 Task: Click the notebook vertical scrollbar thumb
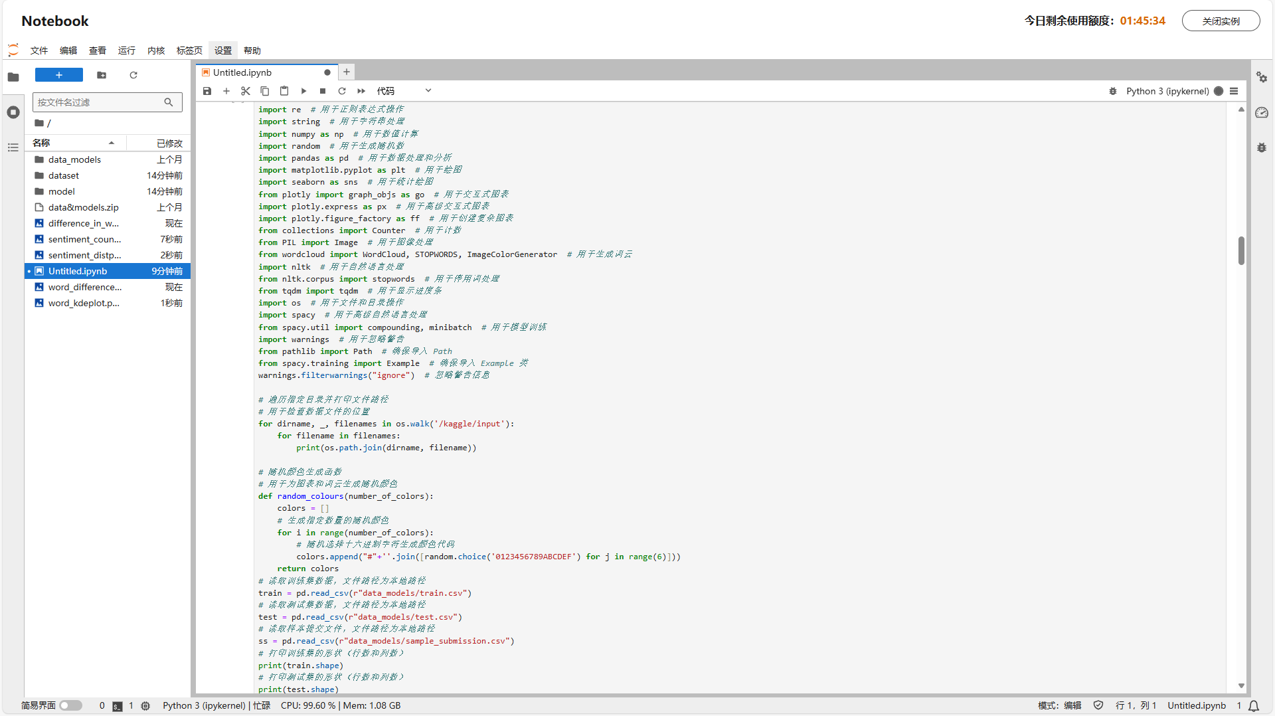[1241, 250]
